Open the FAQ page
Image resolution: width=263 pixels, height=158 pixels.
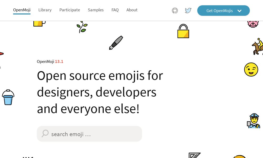[x=115, y=10]
